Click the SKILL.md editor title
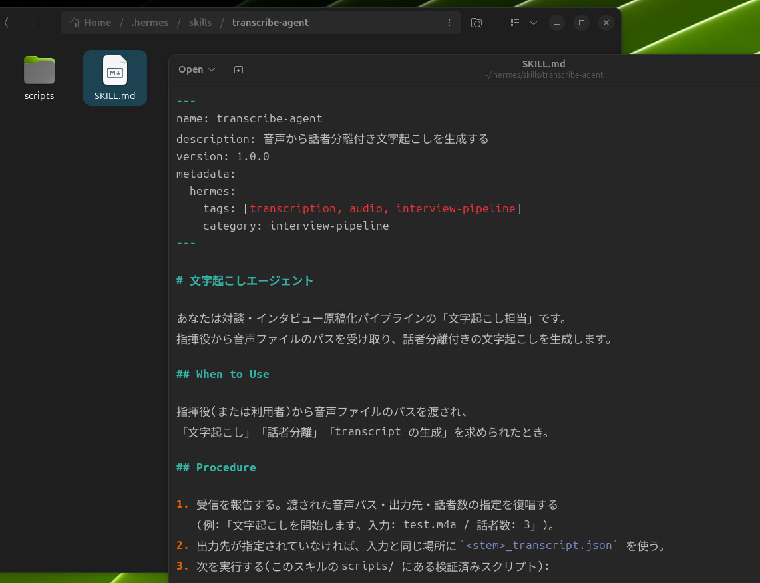This screenshot has height=583, width=760. [x=543, y=63]
